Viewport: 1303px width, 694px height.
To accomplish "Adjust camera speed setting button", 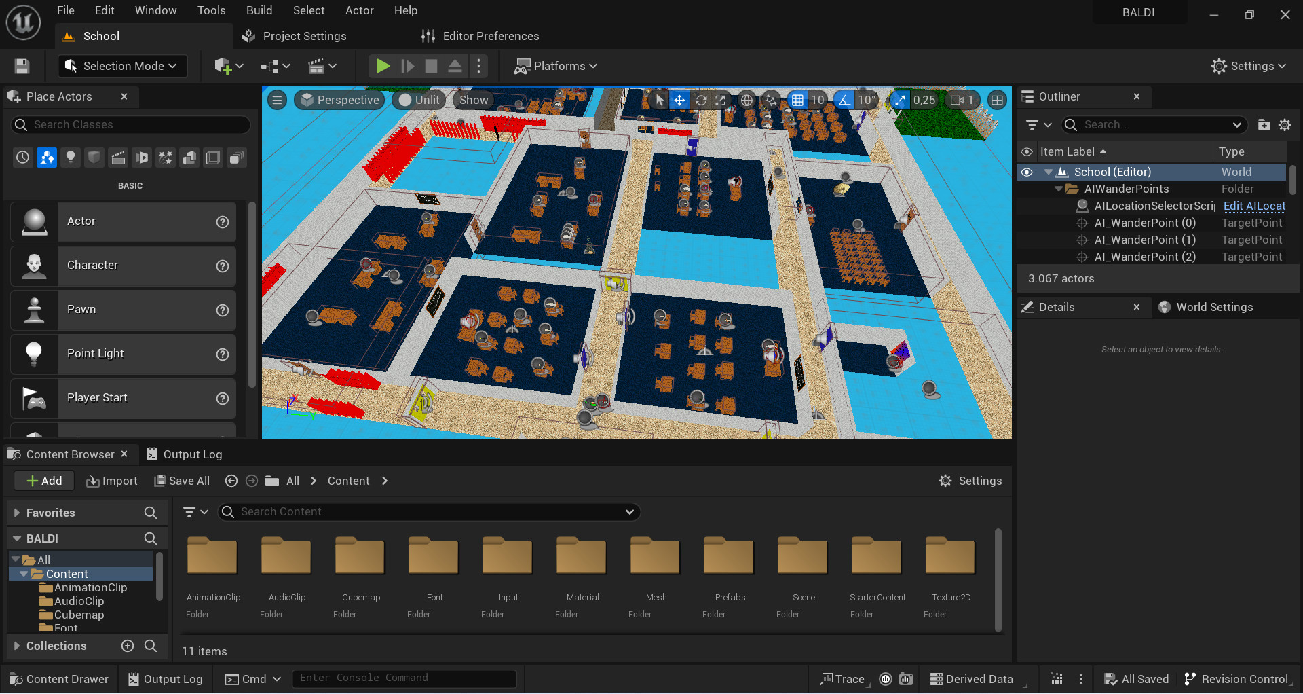I will point(962,101).
